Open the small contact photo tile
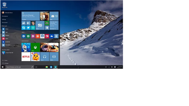This screenshot has height=106, width=189. tap(33, 23)
